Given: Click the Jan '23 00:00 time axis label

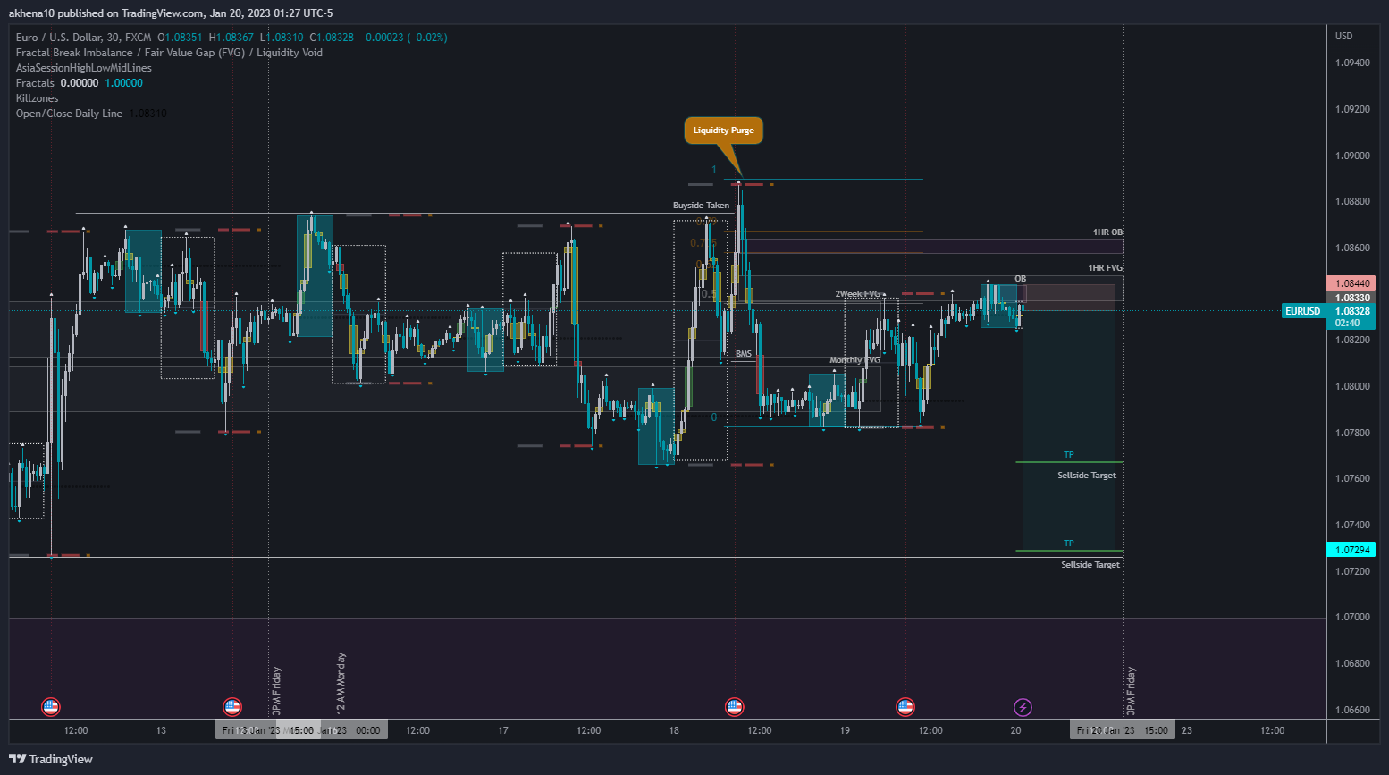Looking at the screenshot, I should pyautogui.click(x=352, y=730).
